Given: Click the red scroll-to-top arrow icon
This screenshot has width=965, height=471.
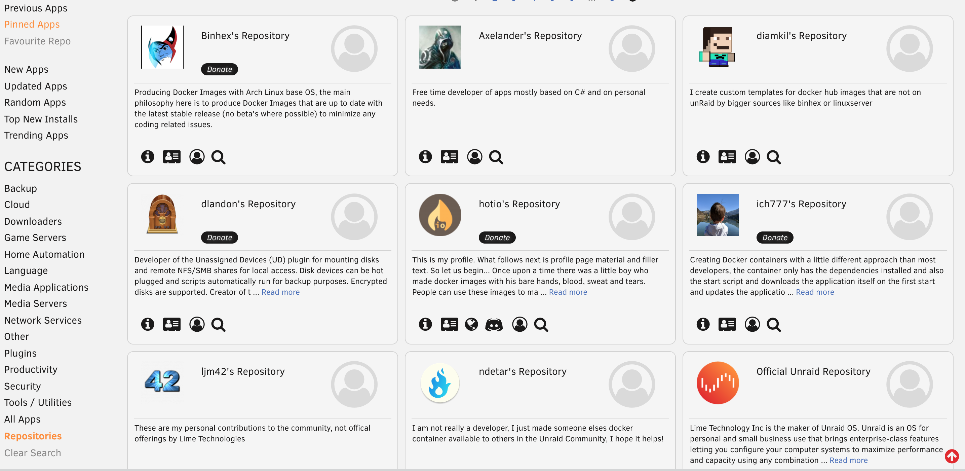Looking at the screenshot, I should (952, 456).
